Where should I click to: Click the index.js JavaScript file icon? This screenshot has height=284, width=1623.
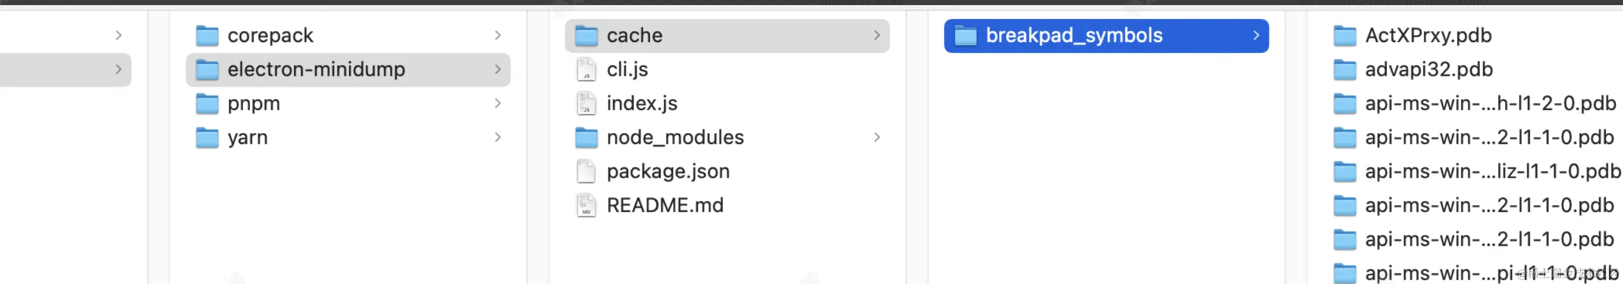(x=586, y=103)
